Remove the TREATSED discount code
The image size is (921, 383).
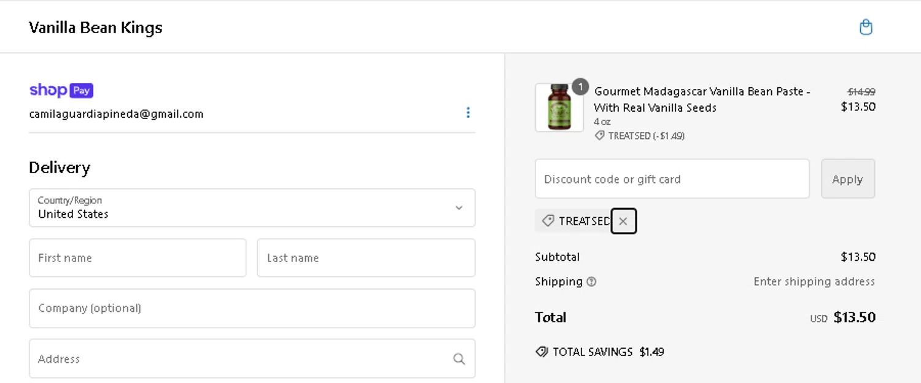[623, 222]
